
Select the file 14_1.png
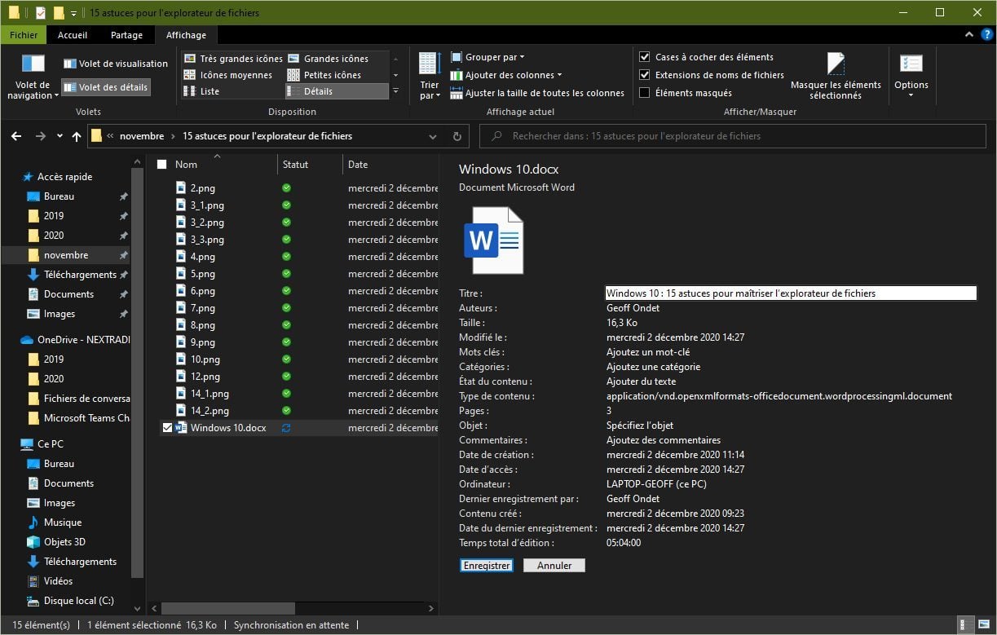210,394
